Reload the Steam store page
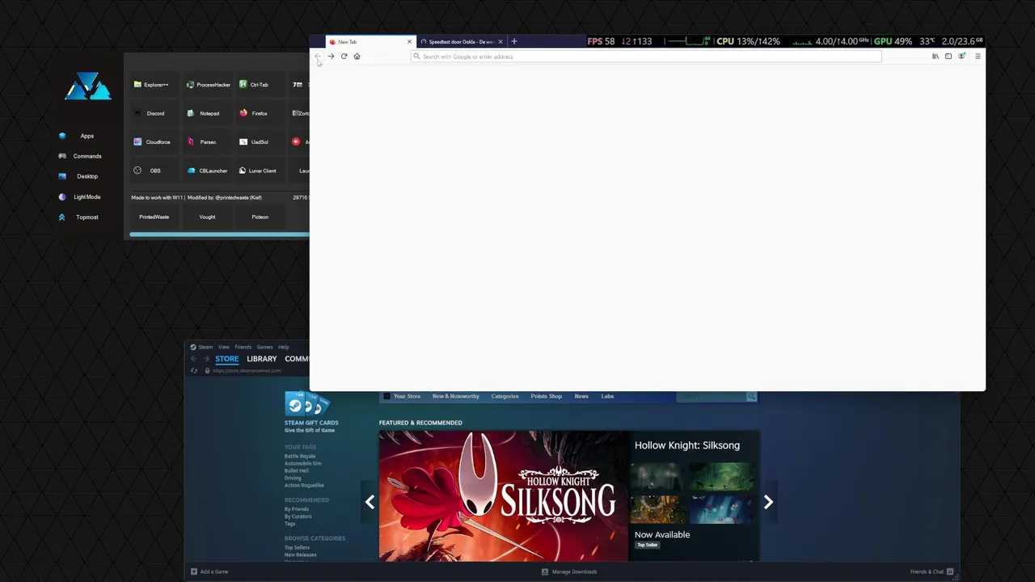1035x582 pixels. (193, 371)
